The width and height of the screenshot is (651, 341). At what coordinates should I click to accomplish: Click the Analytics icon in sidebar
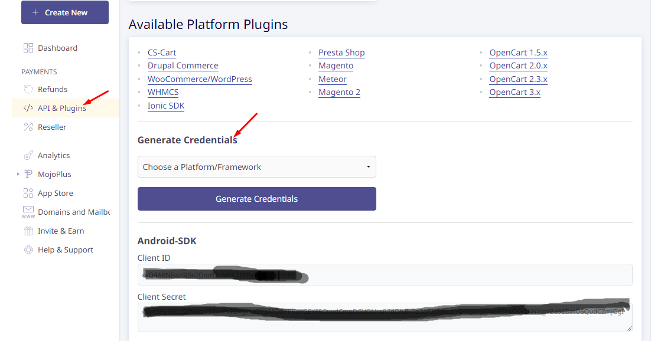(x=28, y=155)
